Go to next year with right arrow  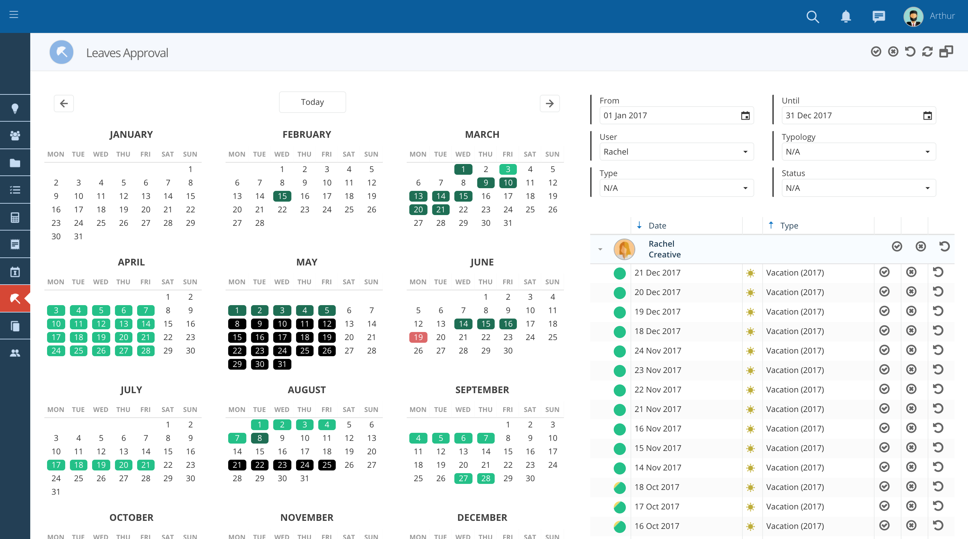550,103
